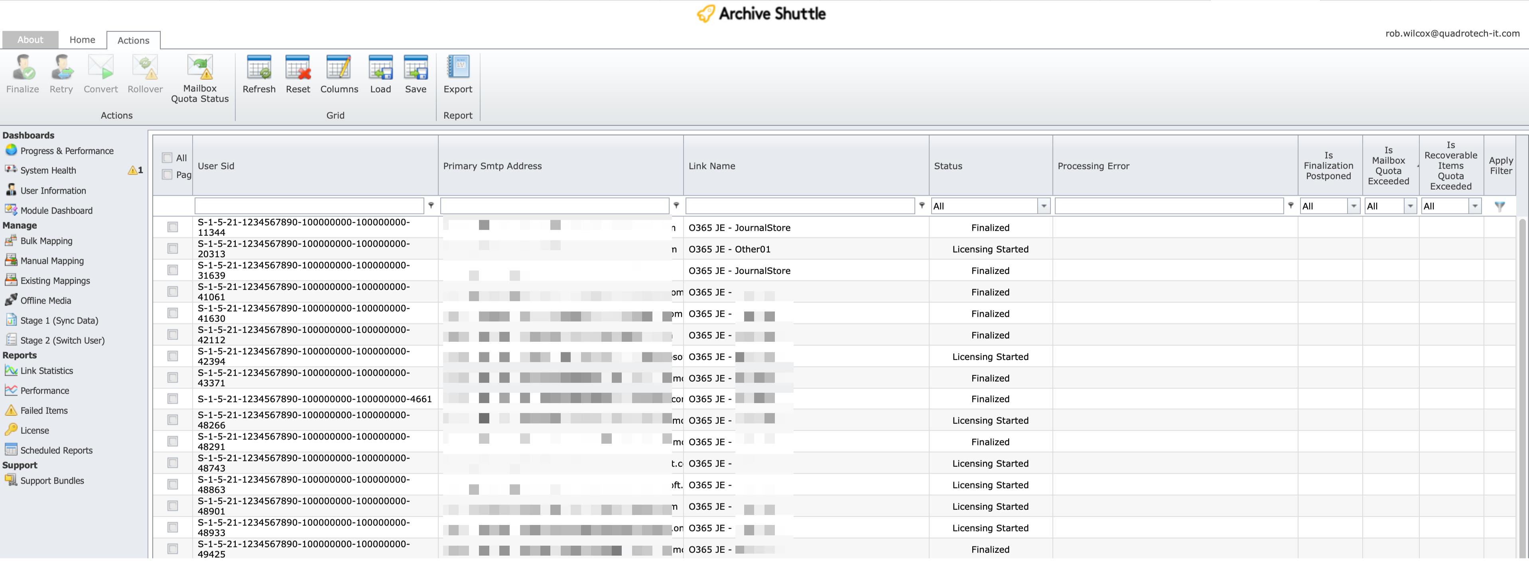The image size is (1529, 562).
Task: Check the Page selection checkbox
Action: click(167, 174)
